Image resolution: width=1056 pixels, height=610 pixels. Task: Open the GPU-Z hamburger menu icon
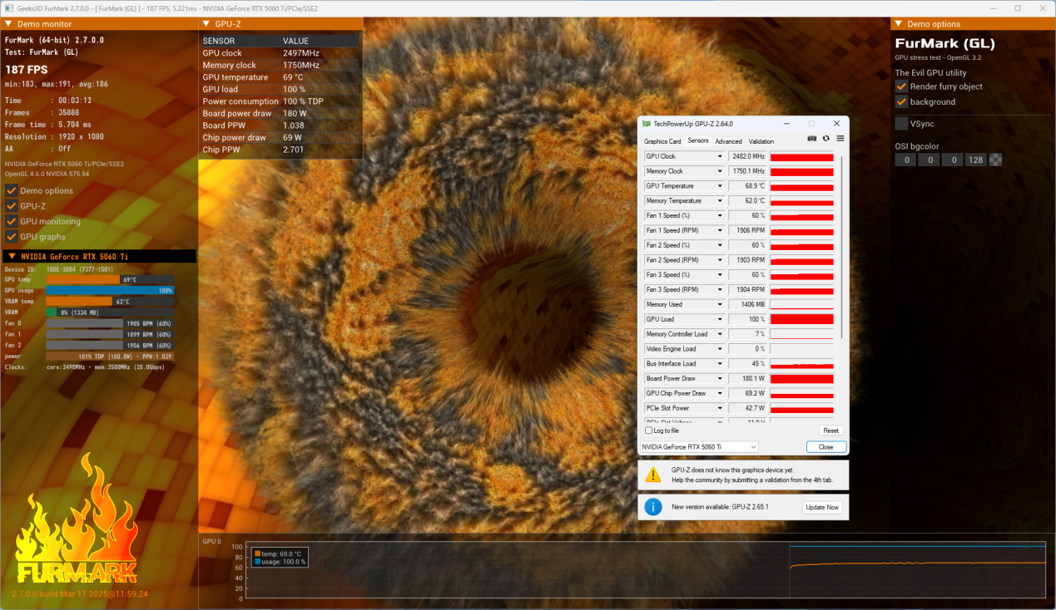(840, 139)
